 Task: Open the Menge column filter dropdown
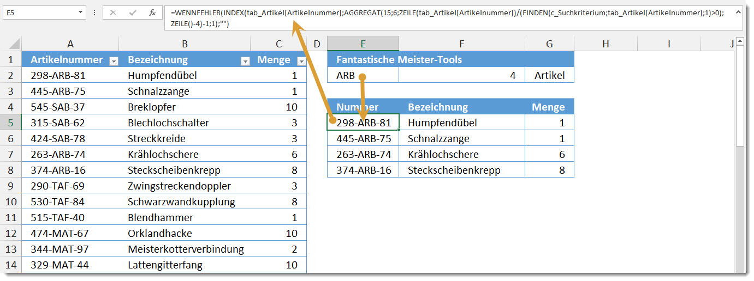pyautogui.click(x=301, y=61)
